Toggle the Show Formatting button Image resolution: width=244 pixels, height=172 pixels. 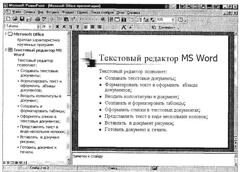[x=146, y=20]
